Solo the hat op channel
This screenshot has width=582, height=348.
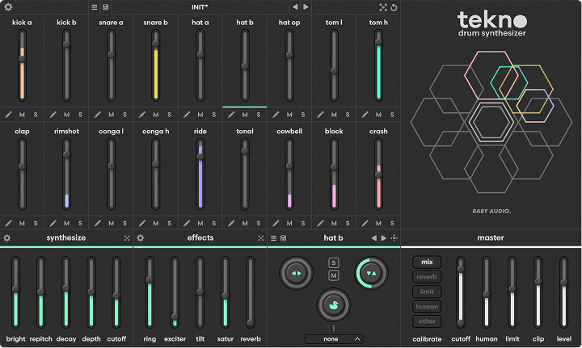point(303,115)
